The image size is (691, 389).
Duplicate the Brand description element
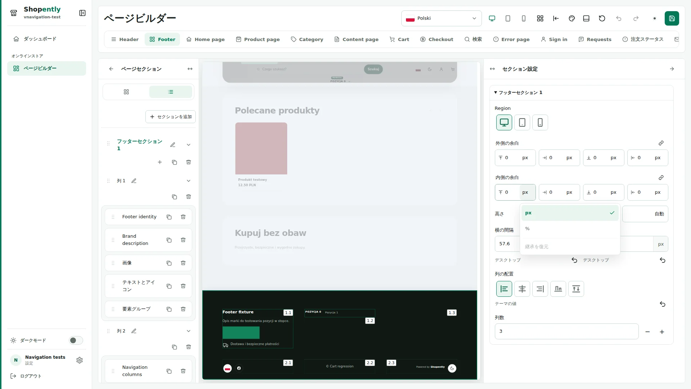[169, 240]
